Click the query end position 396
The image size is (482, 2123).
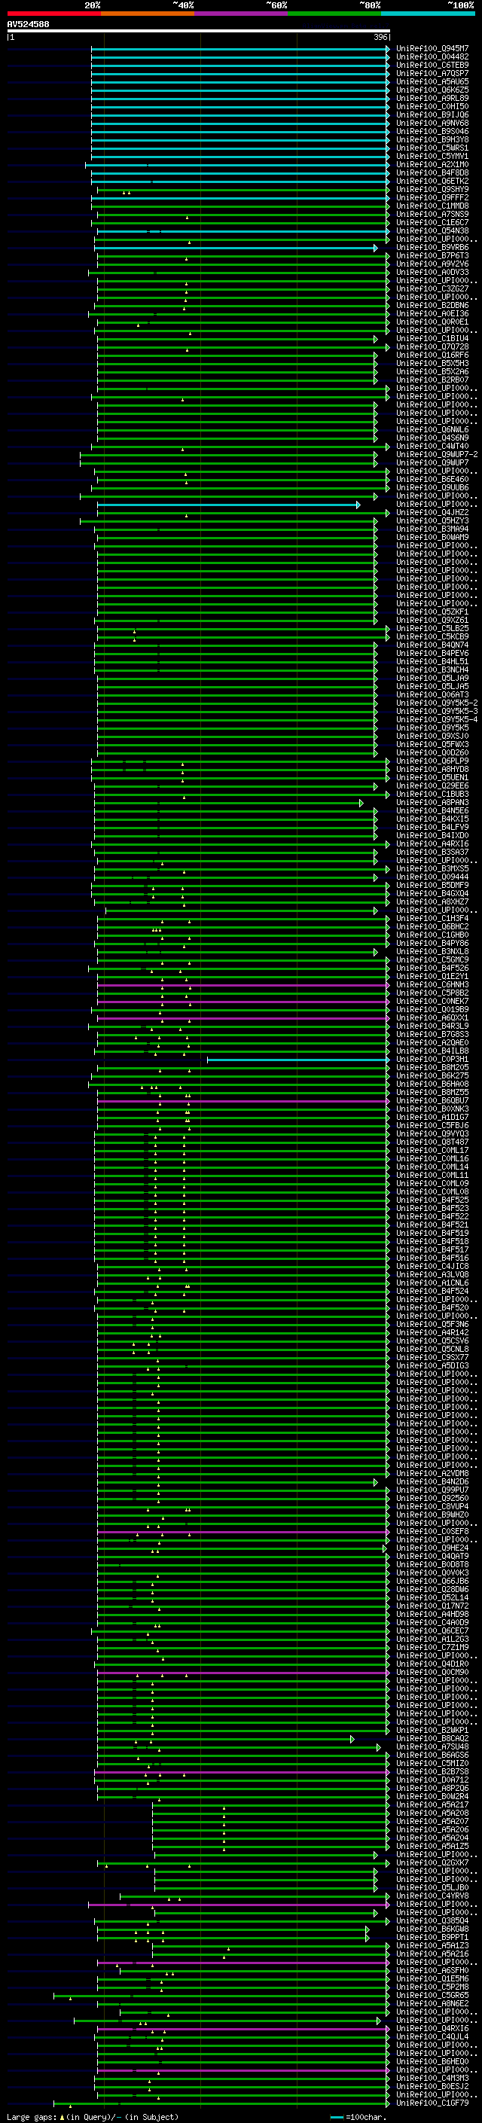pos(380,37)
